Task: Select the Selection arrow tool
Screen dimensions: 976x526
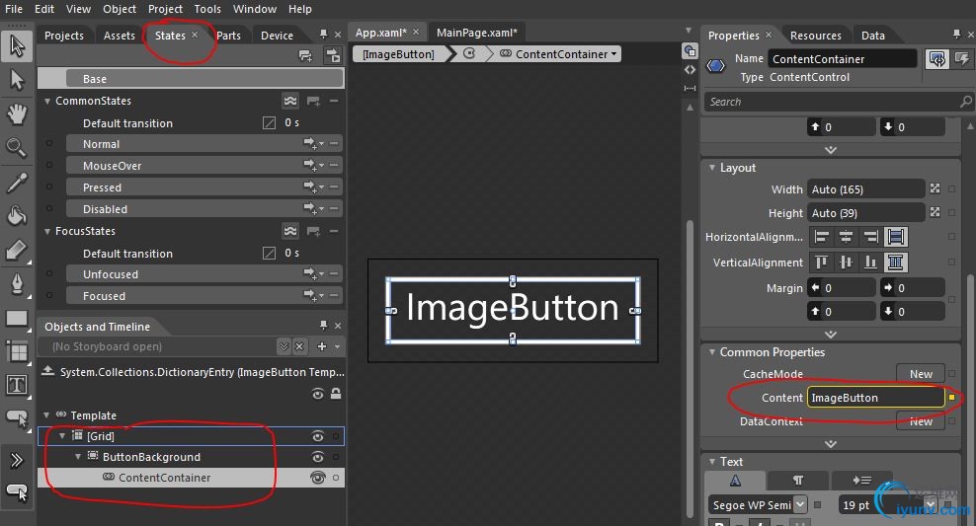Action: [17, 46]
